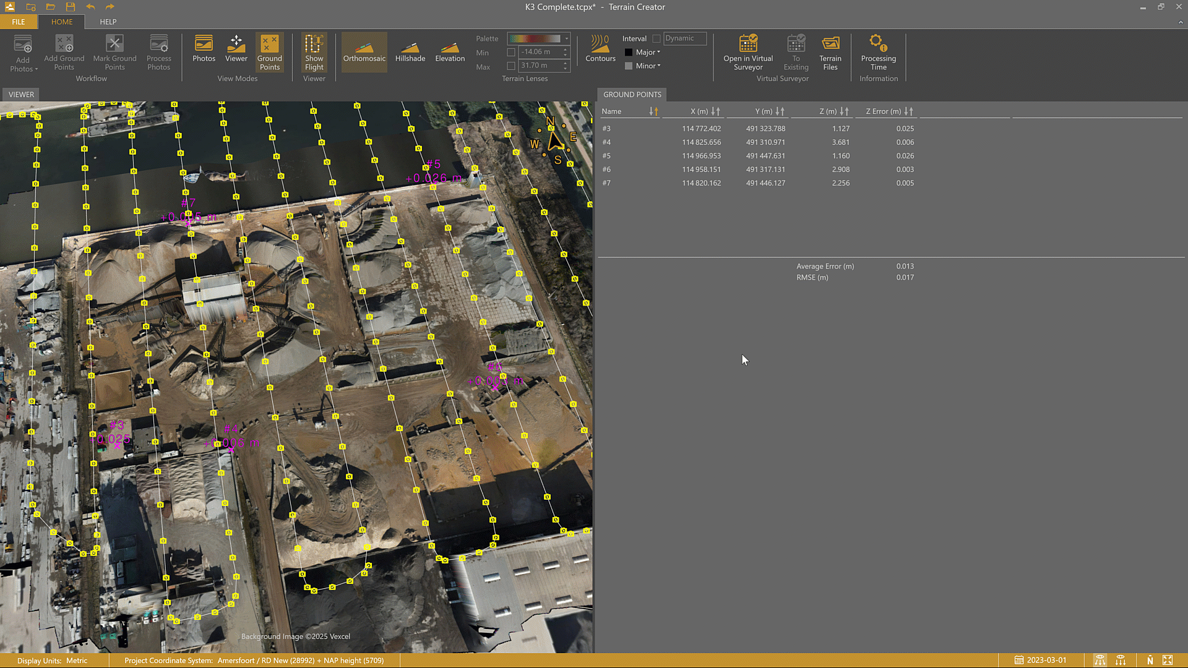Click the Major contour black color swatch
This screenshot has height=668, width=1188.
pos(629,53)
